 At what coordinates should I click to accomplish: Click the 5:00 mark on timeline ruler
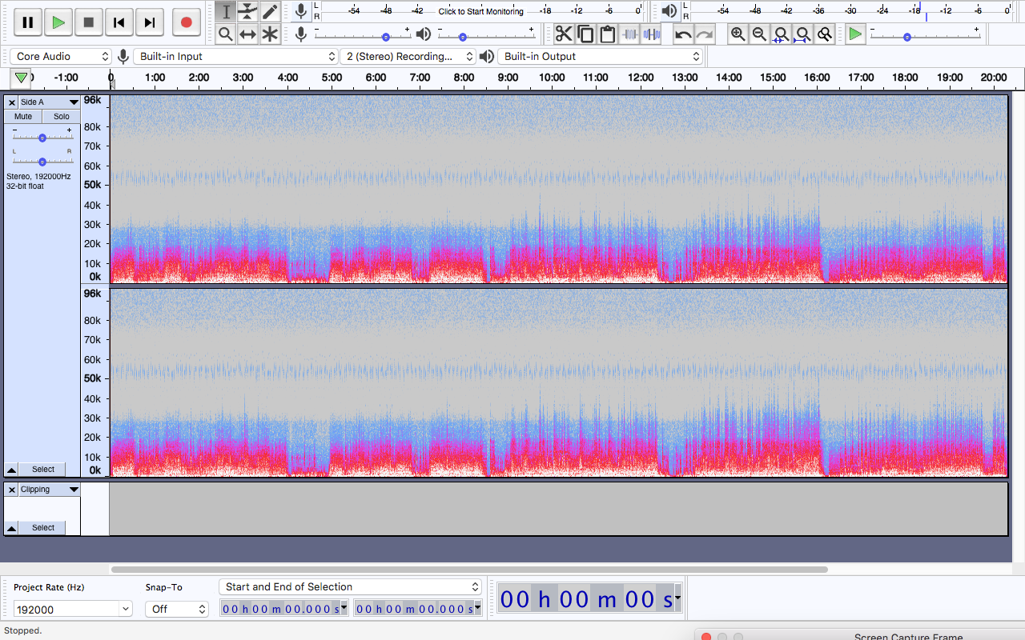pyautogui.click(x=331, y=78)
